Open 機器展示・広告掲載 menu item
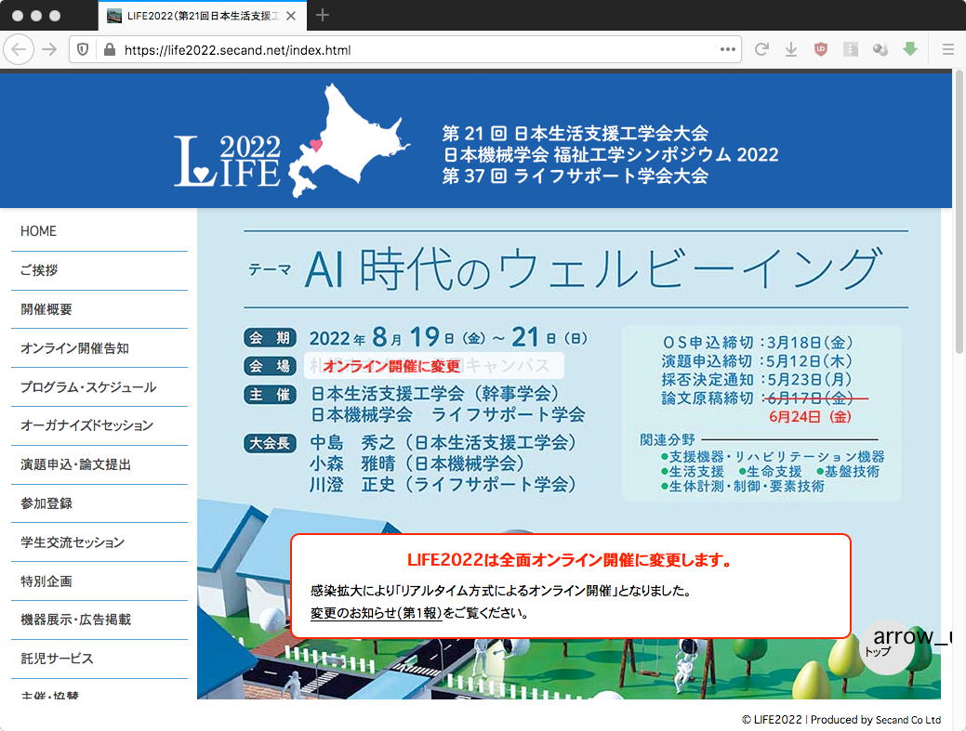This screenshot has height=731, width=966. coord(99,620)
